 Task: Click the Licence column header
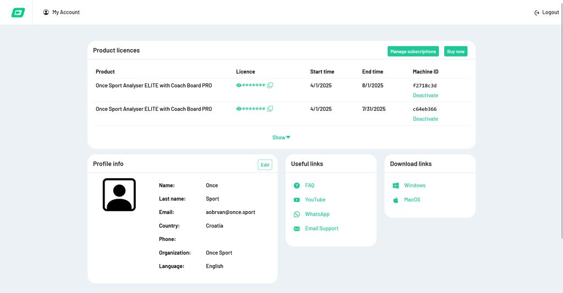point(245,72)
